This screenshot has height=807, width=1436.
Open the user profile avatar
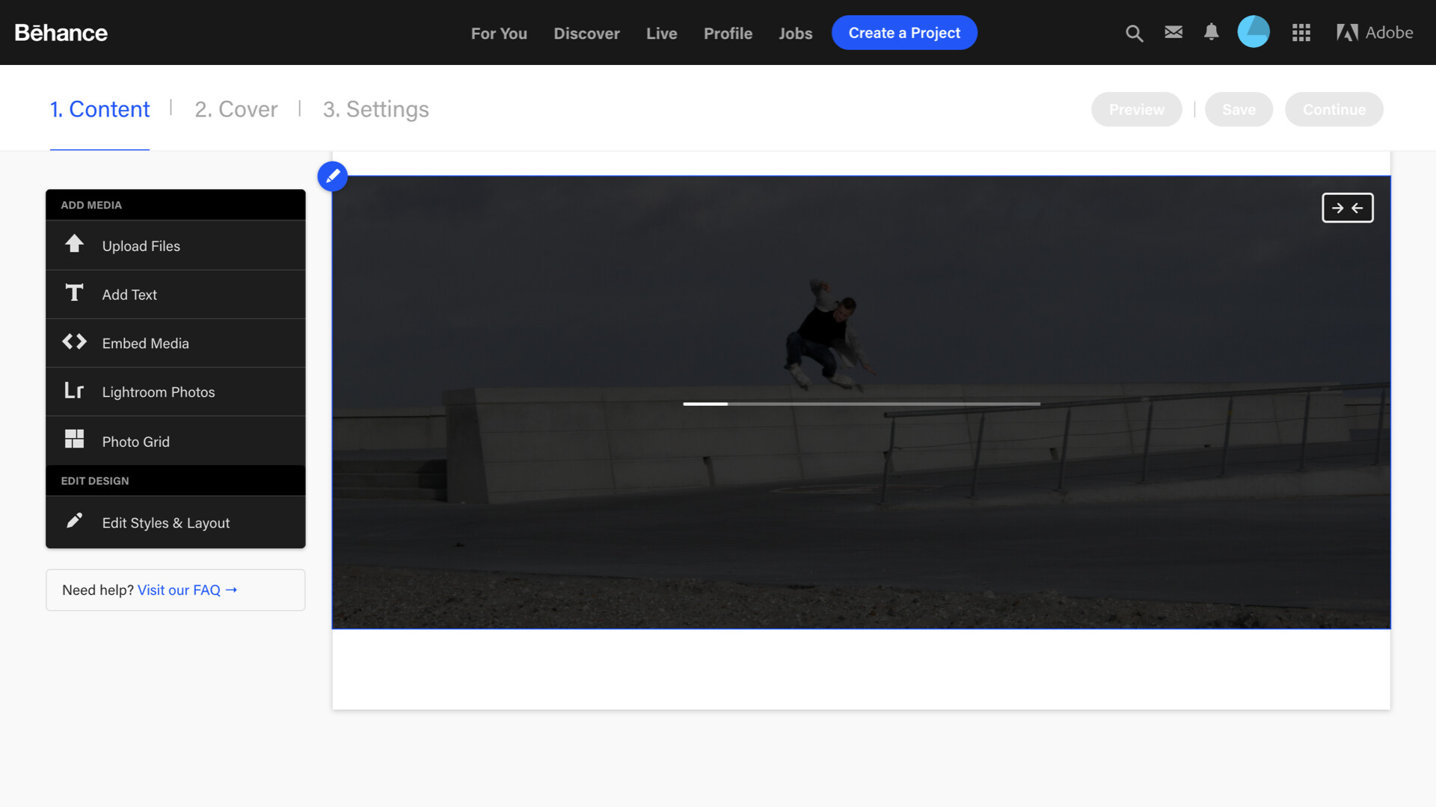(x=1254, y=32)
